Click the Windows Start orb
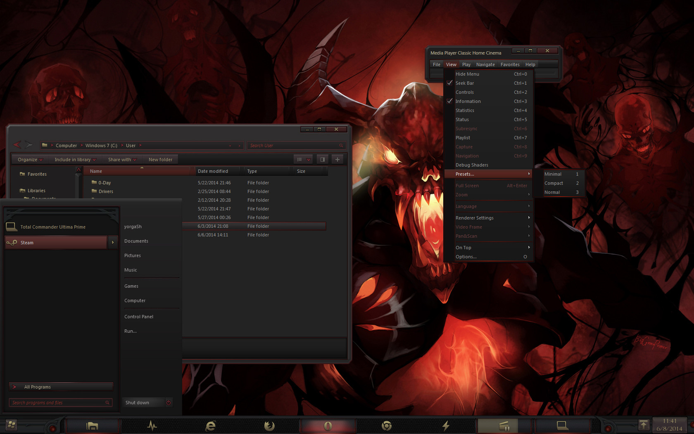The height and width of the screenshot is (434, 694). click(12, 425)
